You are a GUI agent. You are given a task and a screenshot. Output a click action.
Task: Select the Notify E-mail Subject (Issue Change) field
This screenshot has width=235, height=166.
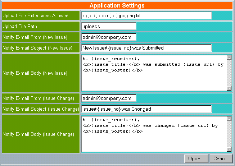click(x=146, y=109)
